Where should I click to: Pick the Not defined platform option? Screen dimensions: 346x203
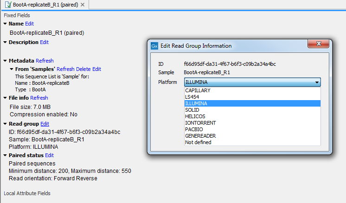click(198, 142)
